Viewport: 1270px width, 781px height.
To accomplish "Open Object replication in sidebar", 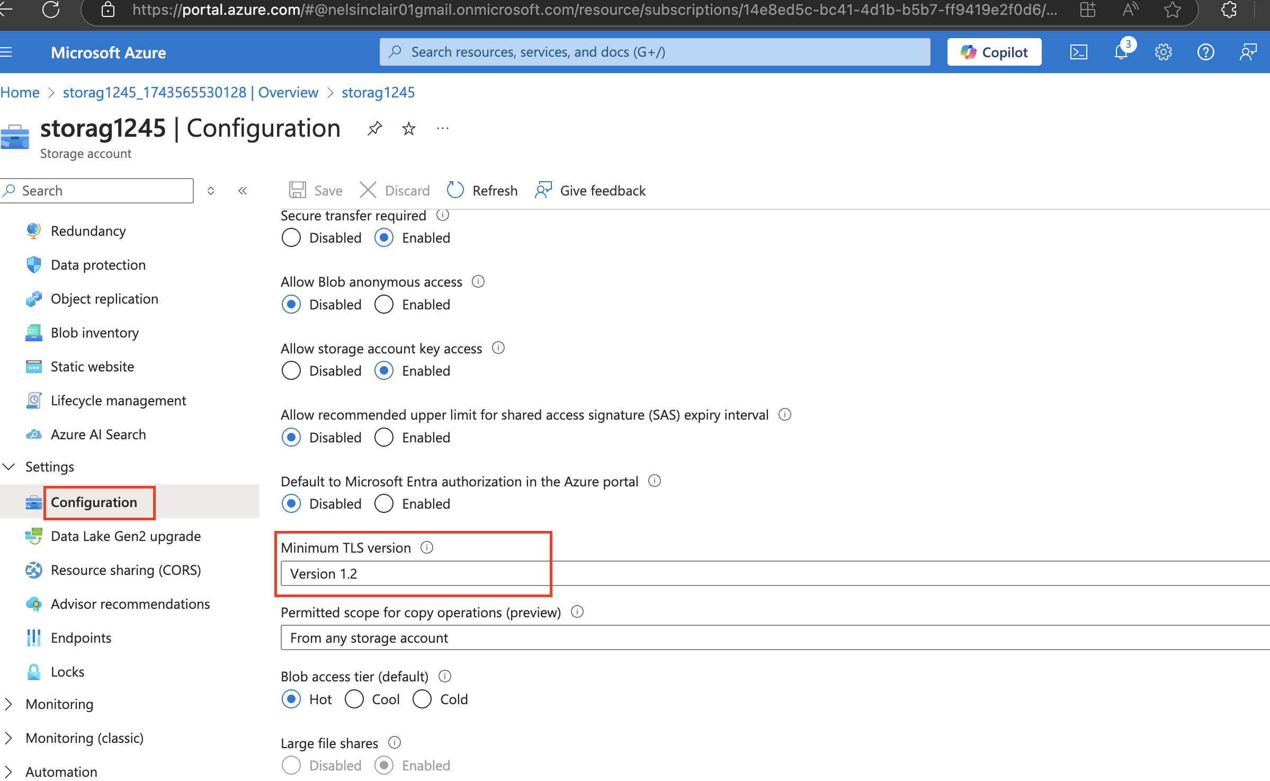I will [104, 299].
